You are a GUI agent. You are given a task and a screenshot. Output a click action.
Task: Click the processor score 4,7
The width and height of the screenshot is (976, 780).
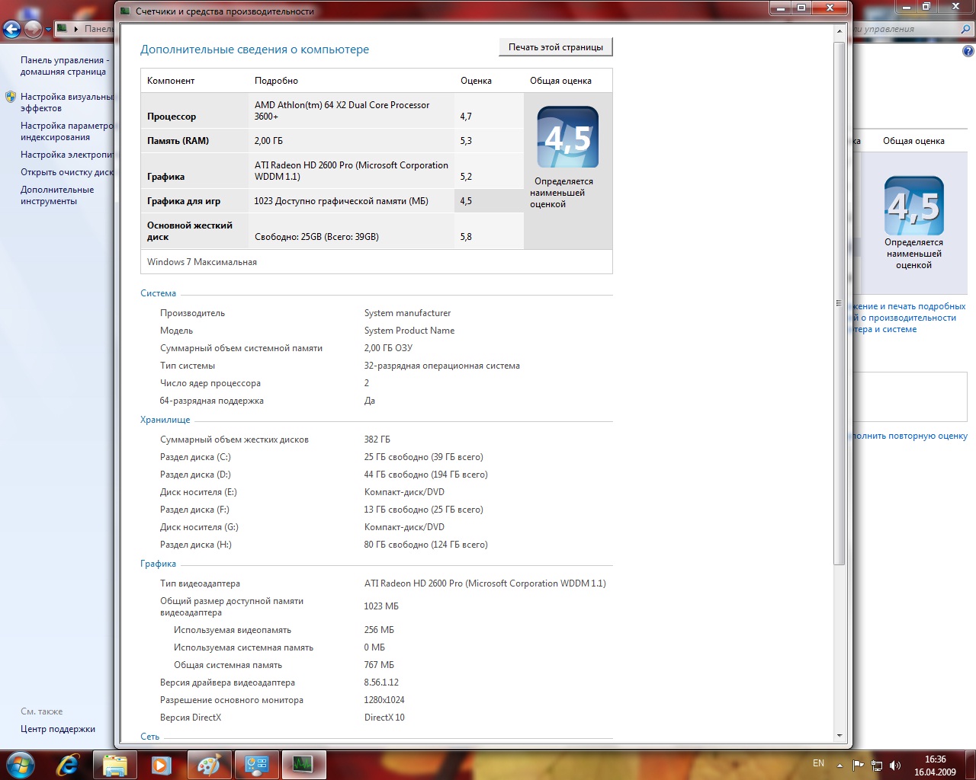coord(466,117)
